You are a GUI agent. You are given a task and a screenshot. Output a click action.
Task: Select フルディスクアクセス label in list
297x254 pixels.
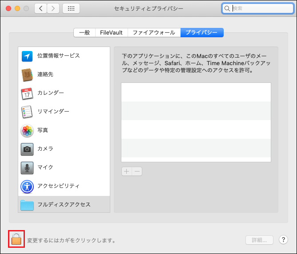64,204
